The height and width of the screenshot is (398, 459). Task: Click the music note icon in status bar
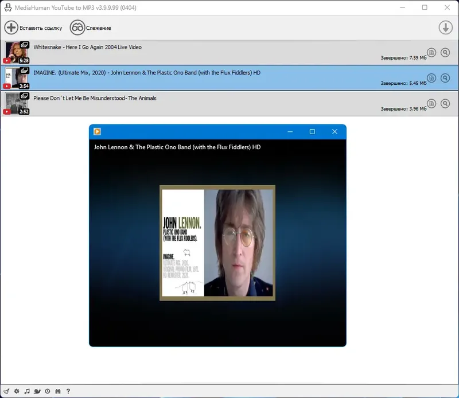(x=27, y=391)
